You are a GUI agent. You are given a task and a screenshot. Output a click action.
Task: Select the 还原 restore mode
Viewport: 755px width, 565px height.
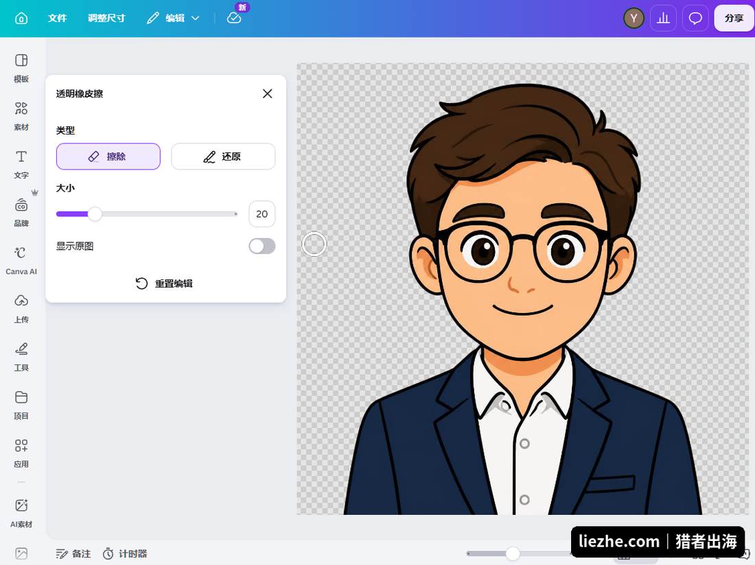[223, 157]
